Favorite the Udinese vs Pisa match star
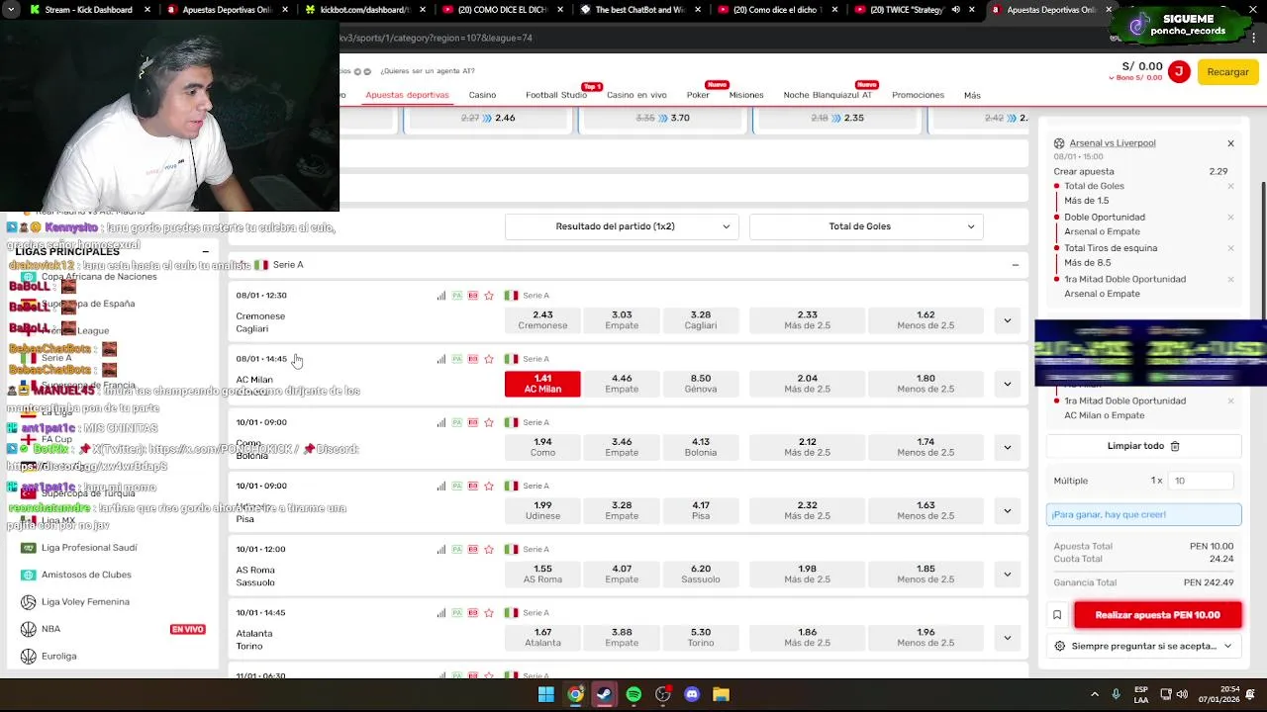 pos(489,486)
